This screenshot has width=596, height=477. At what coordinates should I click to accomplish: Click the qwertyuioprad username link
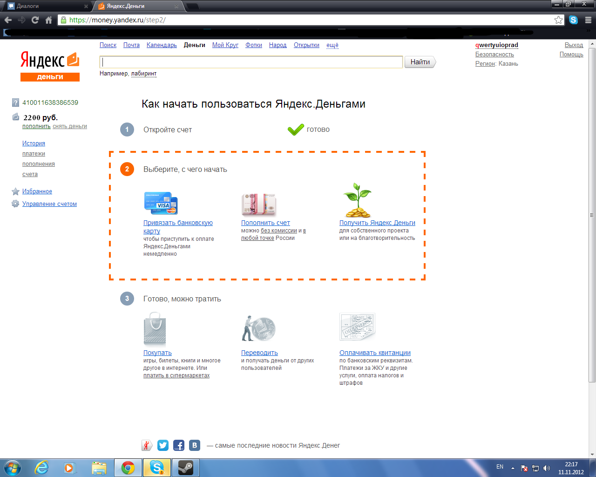[497, 45]
